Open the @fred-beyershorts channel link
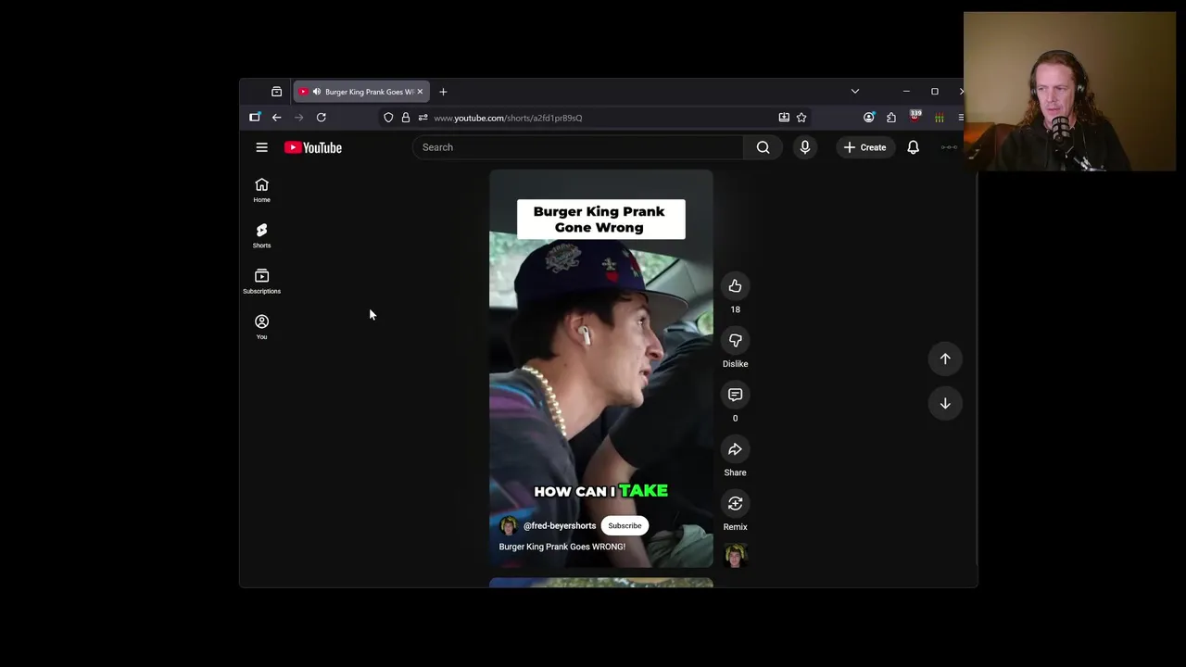The width and height of the screenshot is (1186, 667). click(x=560, y=525)
